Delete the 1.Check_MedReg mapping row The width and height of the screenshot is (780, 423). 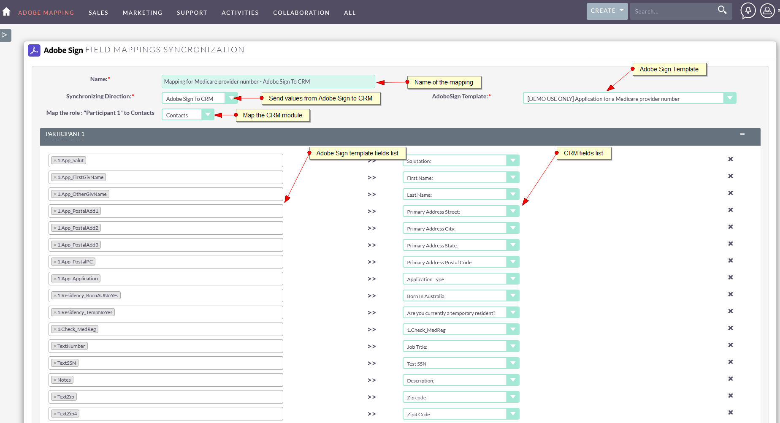pyautogui.click(x=731, y=328)
